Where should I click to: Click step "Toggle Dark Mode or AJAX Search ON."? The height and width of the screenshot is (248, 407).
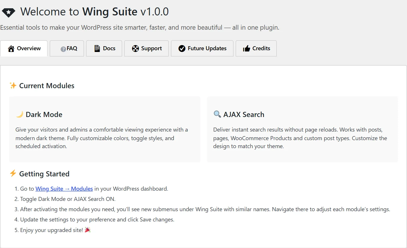coord(68,199)
